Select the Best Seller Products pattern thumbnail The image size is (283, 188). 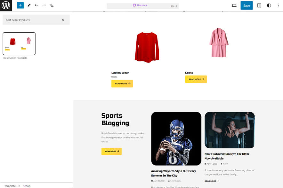[19, 43]
